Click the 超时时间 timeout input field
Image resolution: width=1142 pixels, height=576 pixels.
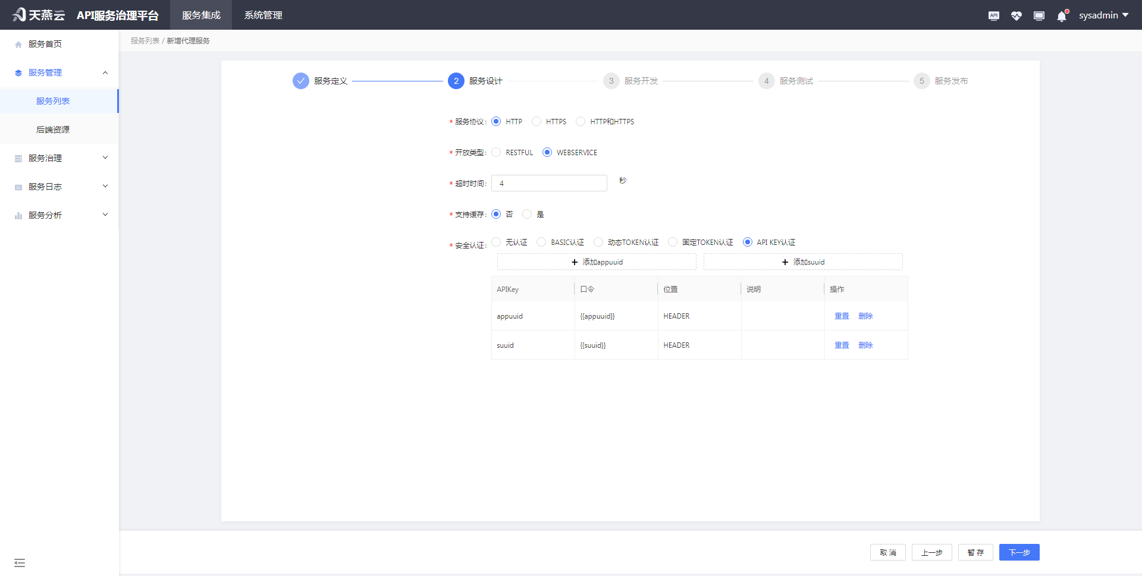tap(548, 183)
